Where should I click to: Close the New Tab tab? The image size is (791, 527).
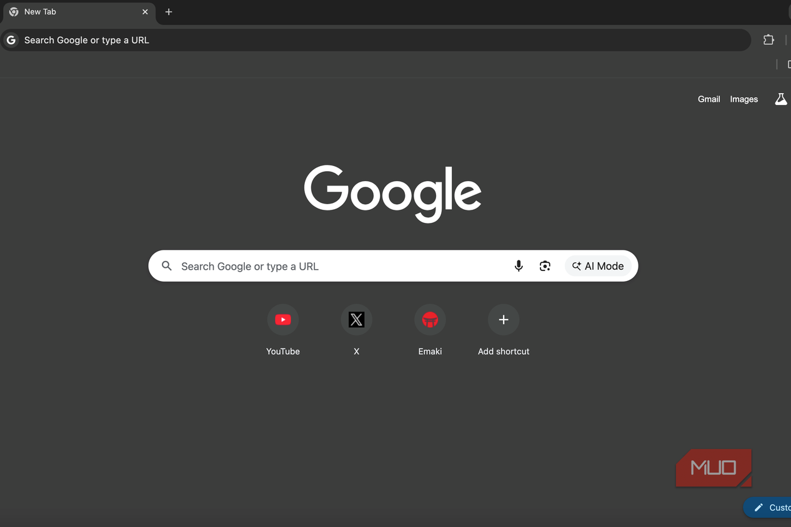click(x=145, y=12)
